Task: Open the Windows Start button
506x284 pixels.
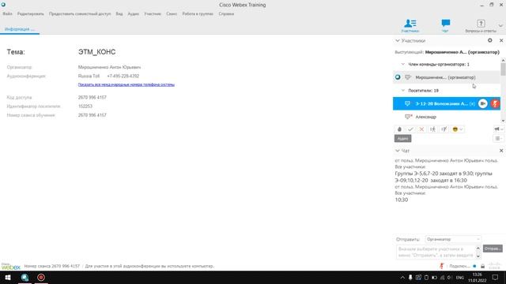Action: tap(8, 277)
